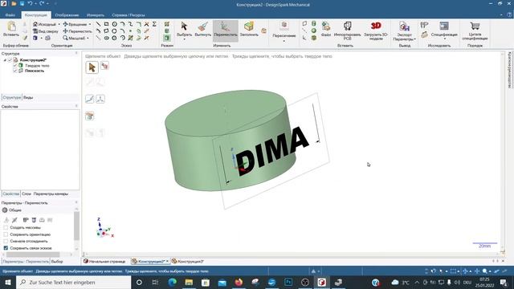Select the Line sketch tool
This screenshot has height=289, width=514.
pos(98,24)
